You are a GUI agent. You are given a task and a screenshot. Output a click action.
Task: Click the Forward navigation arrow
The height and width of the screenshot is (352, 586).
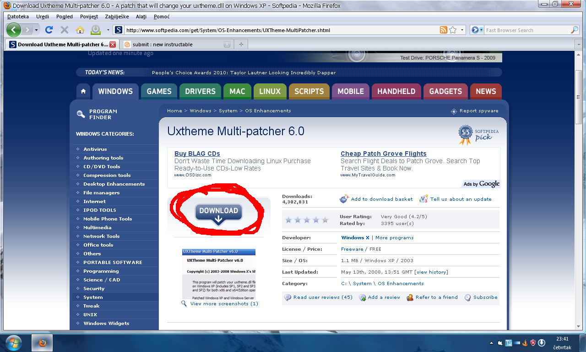click(x=27, y=30)
